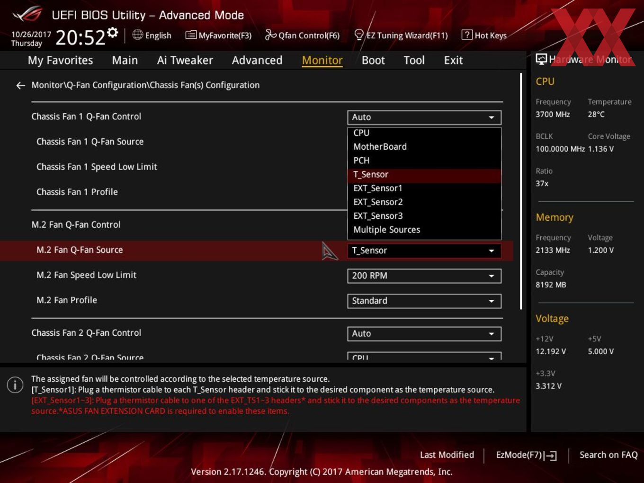Screen dimensions: 644x483
Task: Click memory capacity 8192 MB
Action: click(551, 285)
